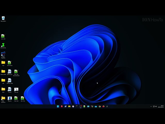Open the volume control in system tray
Viewport: 165px width, 124px height.
coord(156,106)
